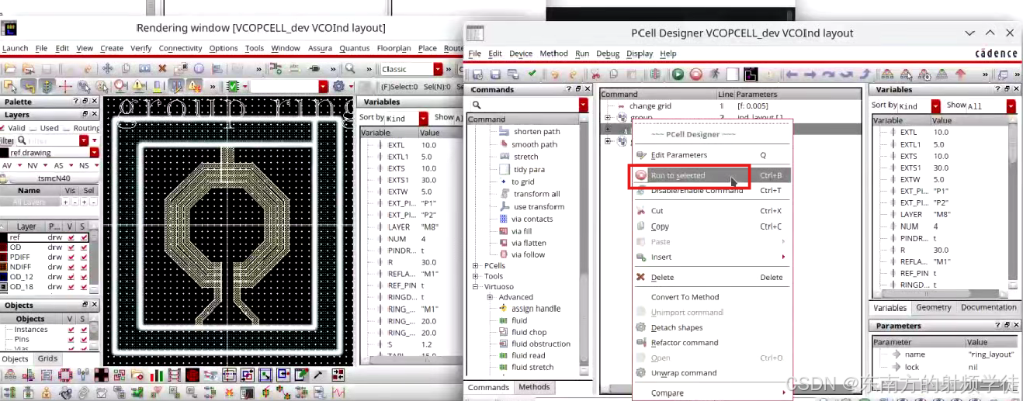Toggle selectability checkbox for PDIFF layer
Image resolution: width=1023 pixels, height=401 pixels.
tap(84, 258)
